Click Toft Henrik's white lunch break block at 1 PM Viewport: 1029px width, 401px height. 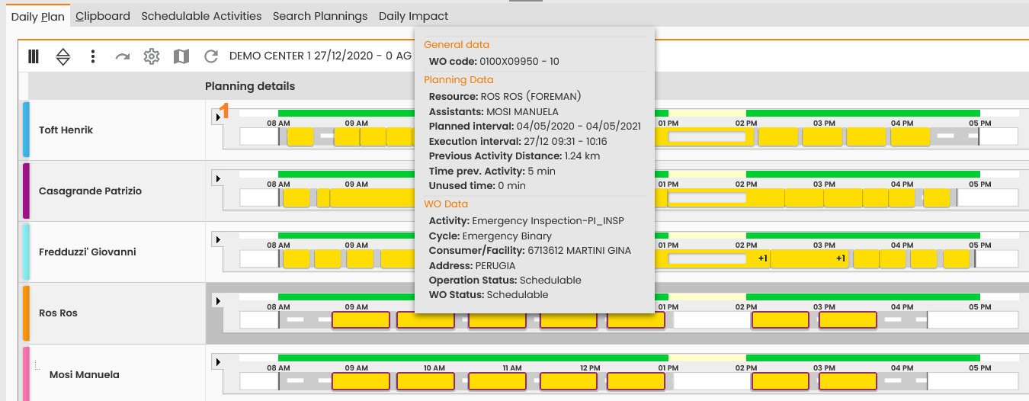(x=707, y=137)
